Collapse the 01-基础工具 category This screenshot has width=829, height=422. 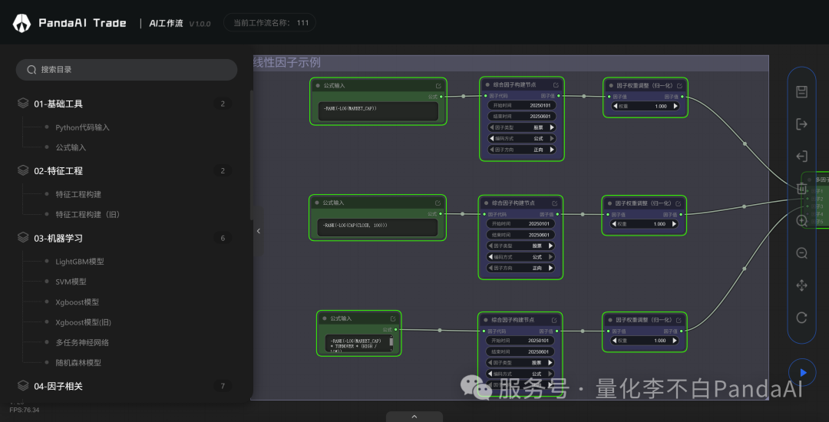point(58,104)
